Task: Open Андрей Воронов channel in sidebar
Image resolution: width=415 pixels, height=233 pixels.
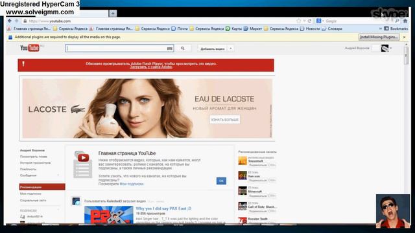Action: (32, 150)
